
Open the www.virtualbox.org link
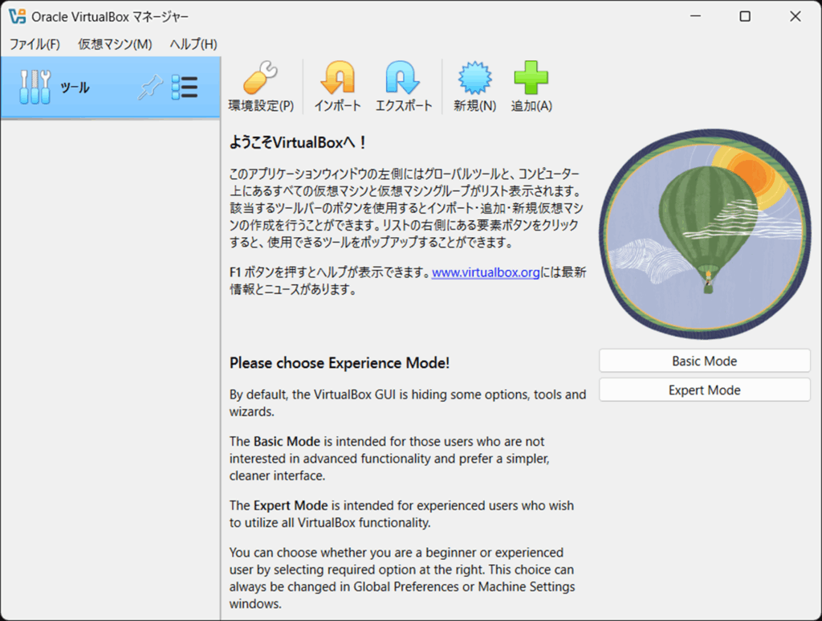click(486, 272)
